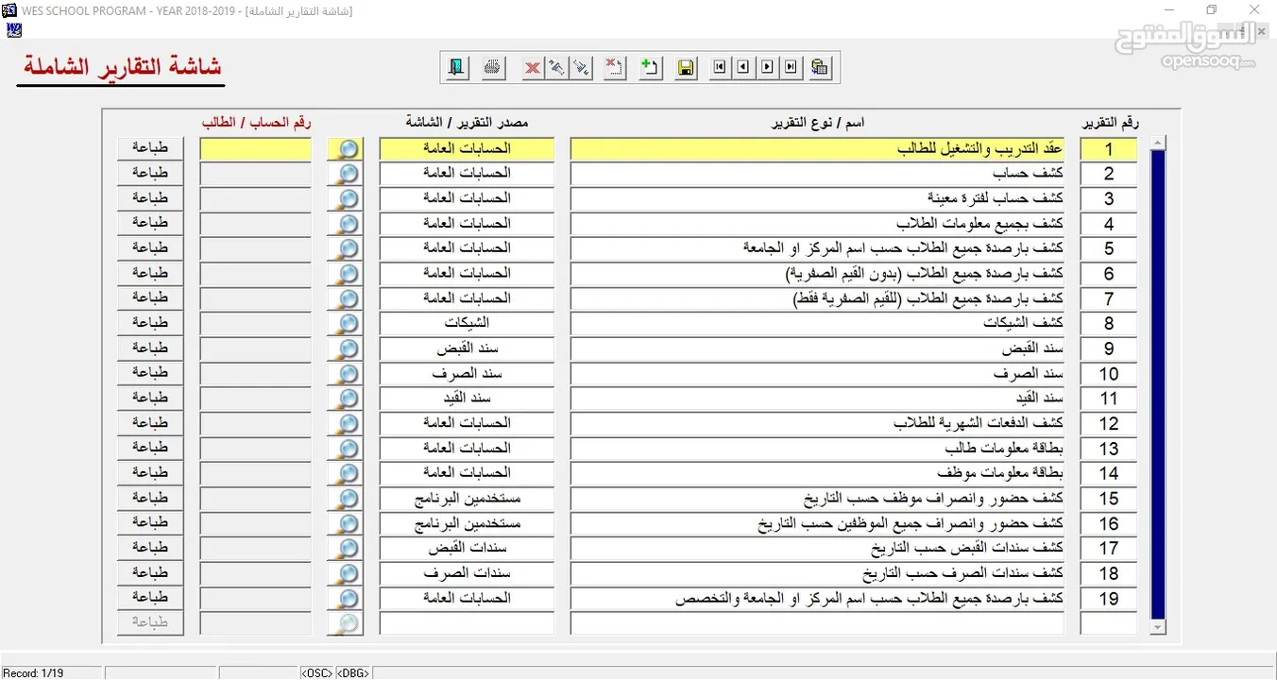Click report number cell 10
This screenshot has height=680, width=1277.
point(1109,373)
